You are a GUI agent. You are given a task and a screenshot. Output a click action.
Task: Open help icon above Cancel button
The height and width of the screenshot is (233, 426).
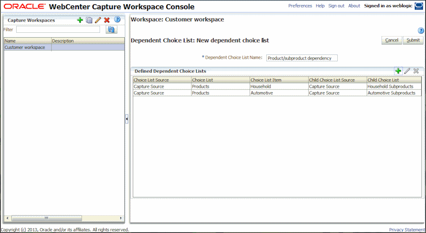(x=421, y=31)
